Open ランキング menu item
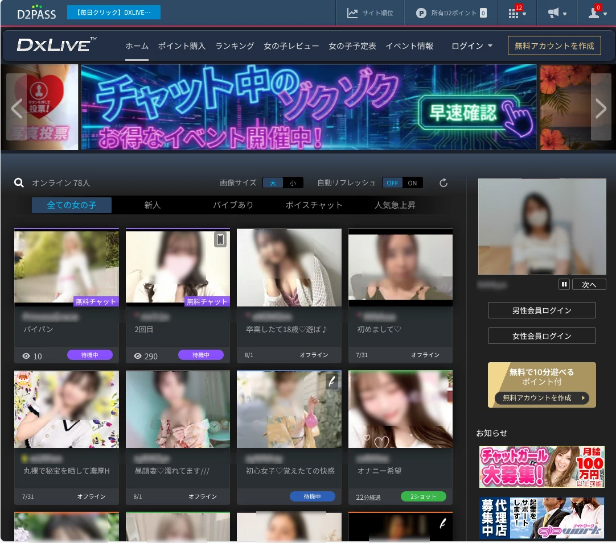 tap(235, 46)
